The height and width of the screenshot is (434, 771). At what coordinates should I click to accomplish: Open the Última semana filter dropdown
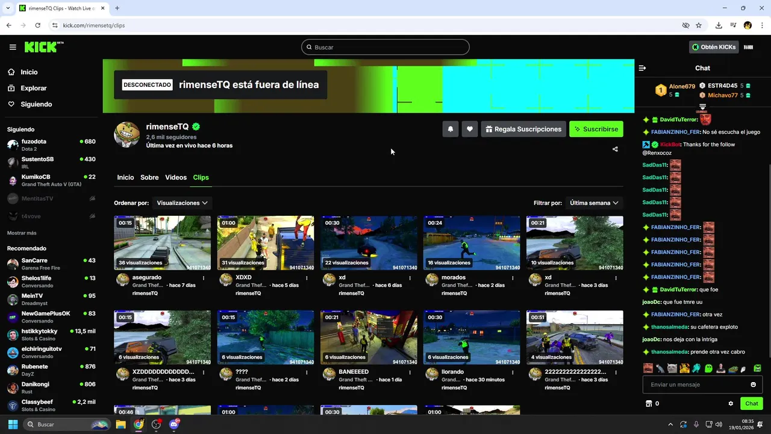click(594, 203)
